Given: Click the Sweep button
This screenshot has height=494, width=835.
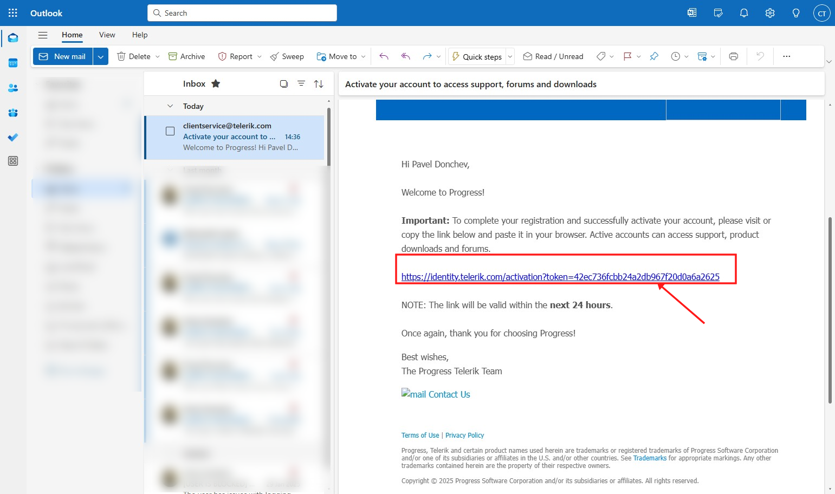Looking at the screenshot, I should (x=287, y=56).
